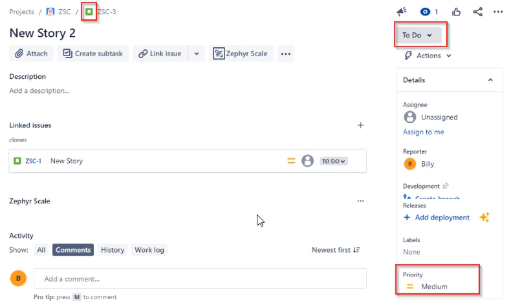Viewport: 511px width, 301px height.
Task: Click the feedback megaphone icon
Action: (402, 12)
